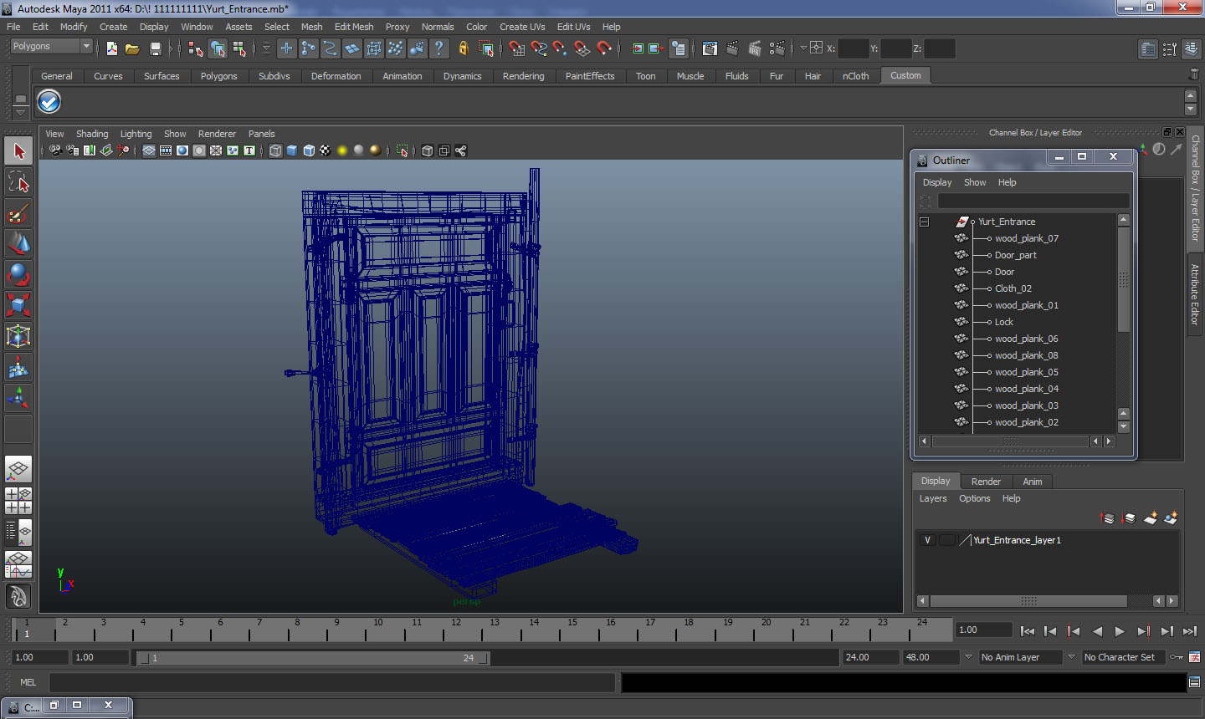Click the question mark selection mask icon
Viewport: 1205px width, 719px height.
tap(438, 48)
